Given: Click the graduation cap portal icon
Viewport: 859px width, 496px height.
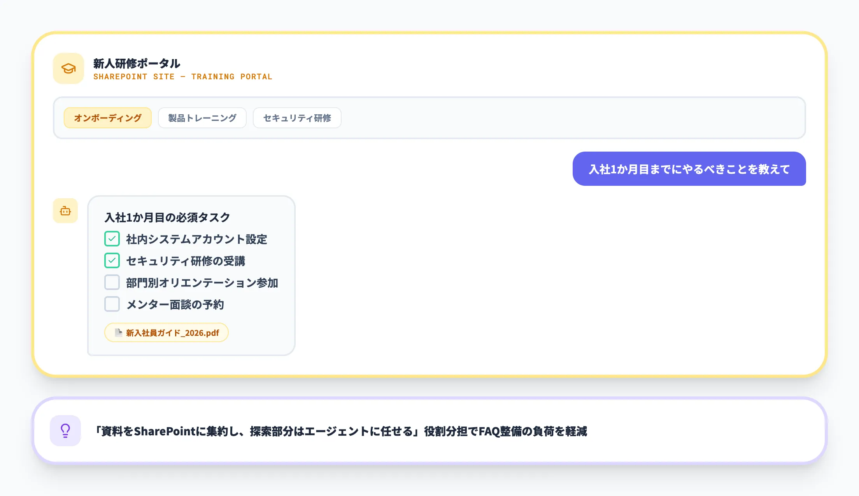Looking at the screenshot, I should (68, 68).
